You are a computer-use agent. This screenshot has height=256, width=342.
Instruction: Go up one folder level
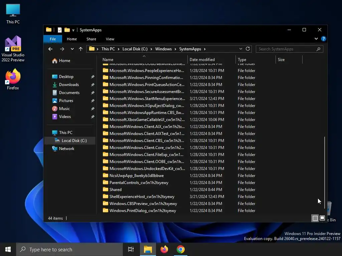pos(81,49)
